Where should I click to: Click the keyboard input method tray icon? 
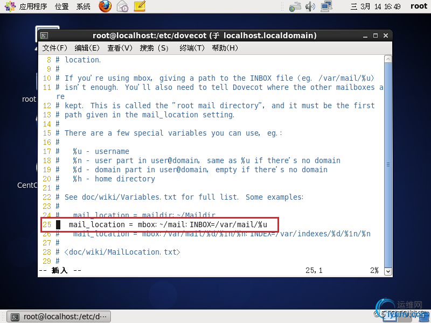(x=295, y=6)
